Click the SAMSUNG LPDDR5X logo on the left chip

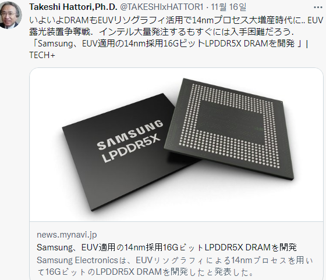coord(130,141)
